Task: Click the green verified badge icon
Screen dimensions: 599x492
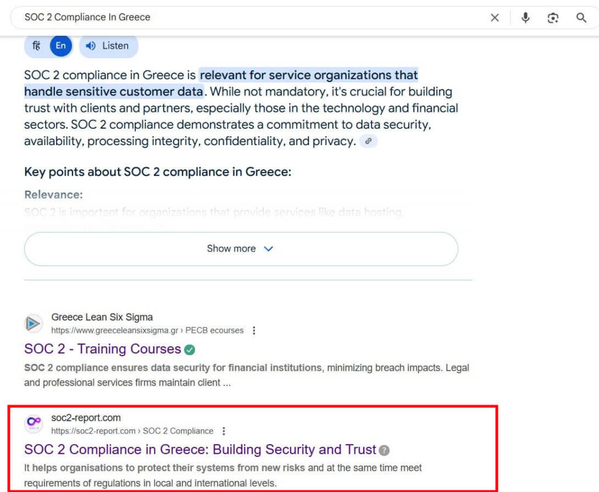Action: coord(190,349)
